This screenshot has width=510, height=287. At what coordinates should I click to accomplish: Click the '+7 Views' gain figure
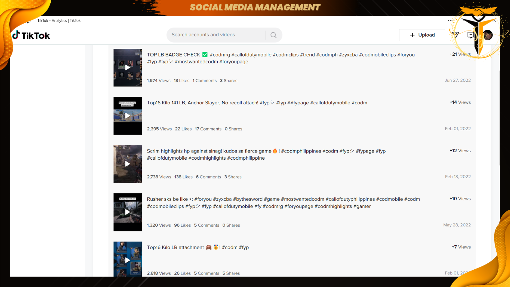tap(461, 247)
